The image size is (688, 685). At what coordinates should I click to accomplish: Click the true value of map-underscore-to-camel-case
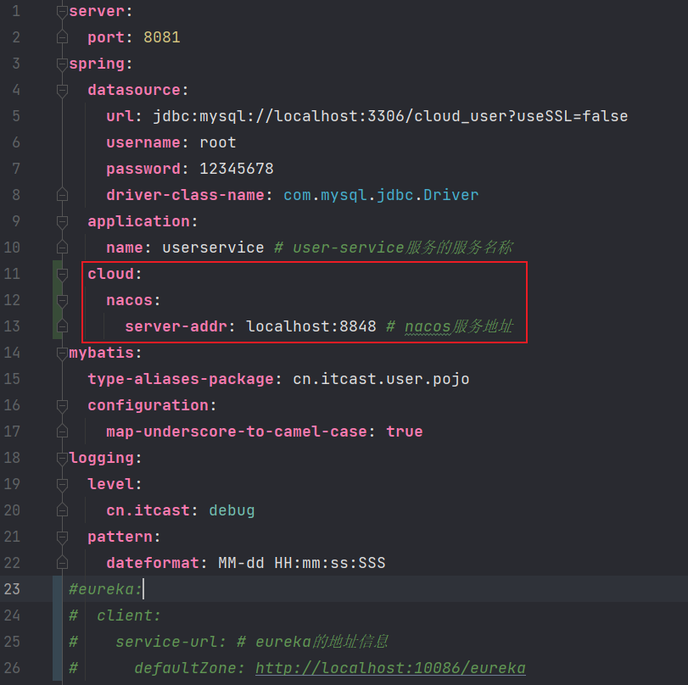coord(404,432)
